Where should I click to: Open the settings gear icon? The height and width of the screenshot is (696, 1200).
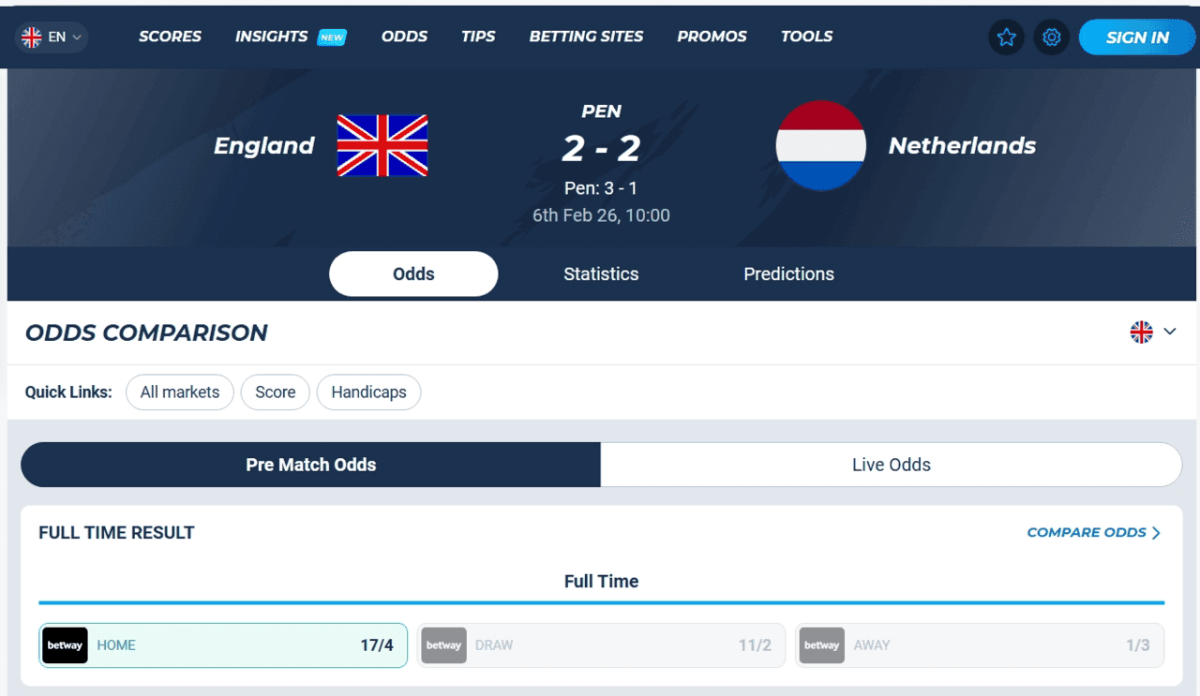click(x=1051, y=37)
